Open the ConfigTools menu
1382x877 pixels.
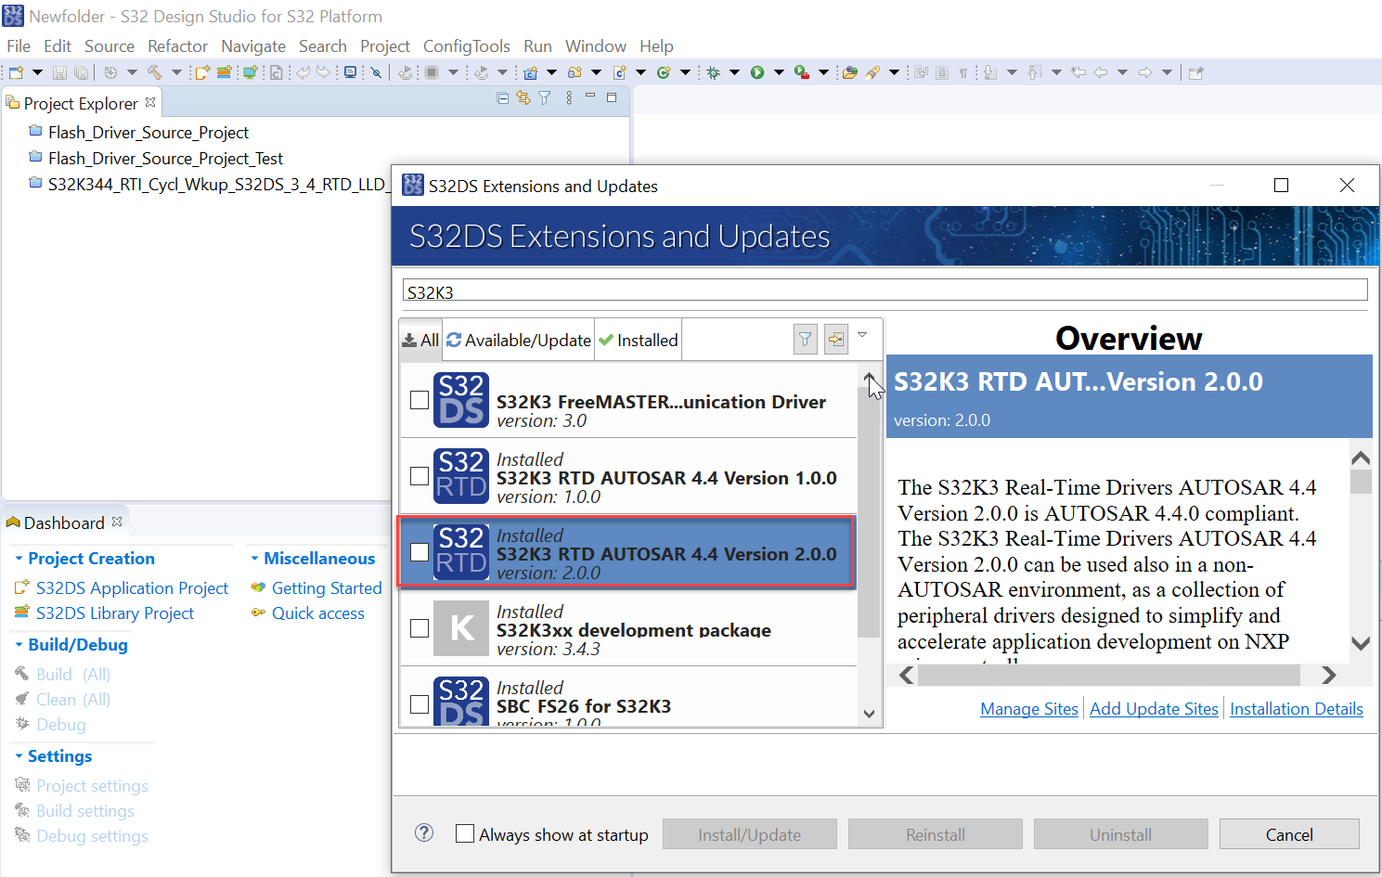468,45
